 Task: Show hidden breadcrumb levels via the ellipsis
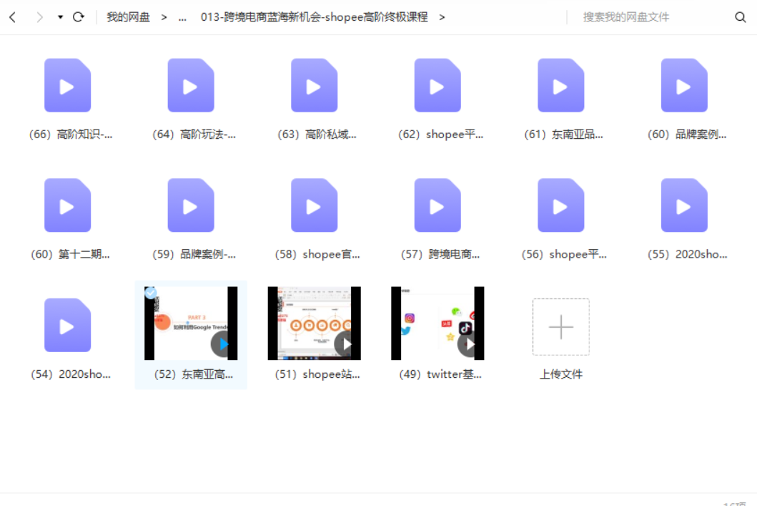click(182, 18)
